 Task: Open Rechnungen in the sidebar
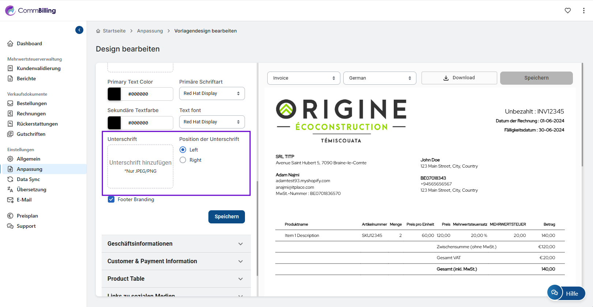(x=31, y=114)
